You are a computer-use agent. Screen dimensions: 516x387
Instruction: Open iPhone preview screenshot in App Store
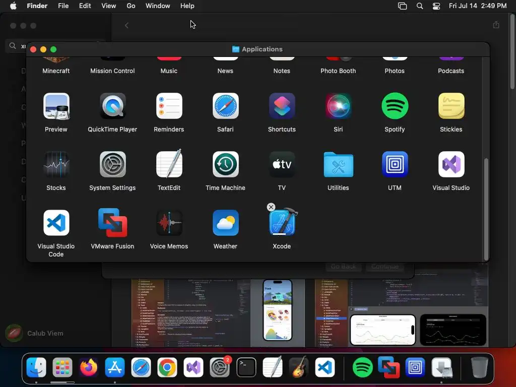(x=278, y=310)
